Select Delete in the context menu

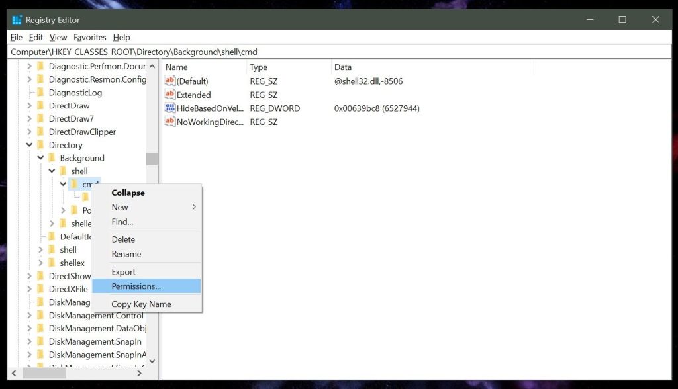click(146, 239)
